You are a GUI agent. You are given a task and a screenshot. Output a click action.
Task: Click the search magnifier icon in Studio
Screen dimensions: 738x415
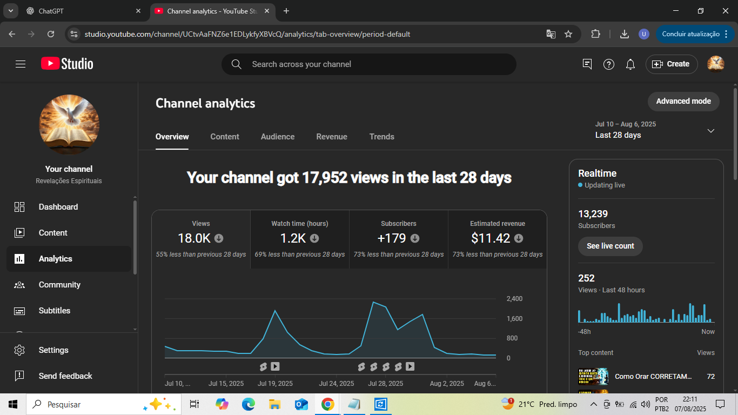(237, 64)
